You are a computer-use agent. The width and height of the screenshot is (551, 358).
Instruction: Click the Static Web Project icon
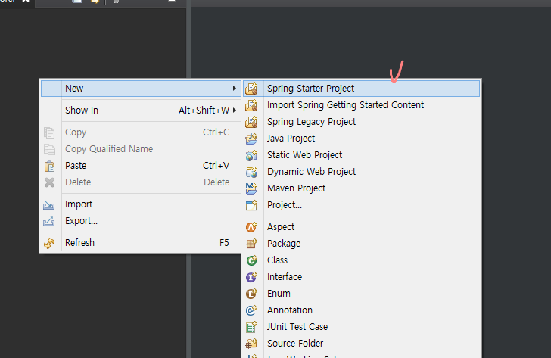point(251,155)
